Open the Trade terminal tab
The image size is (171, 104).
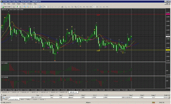pyautogui.click(x=5, y=99)
